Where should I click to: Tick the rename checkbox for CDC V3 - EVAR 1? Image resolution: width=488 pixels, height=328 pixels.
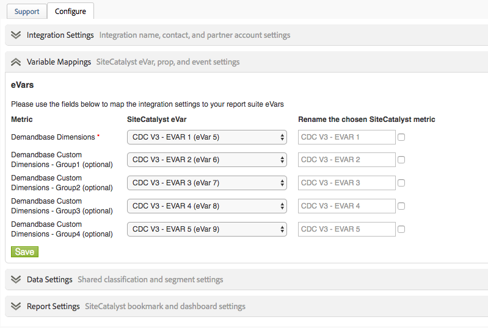click(401, 137)
